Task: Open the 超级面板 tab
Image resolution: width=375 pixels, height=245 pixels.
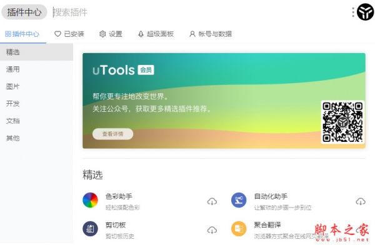Action: click(156, 34)
